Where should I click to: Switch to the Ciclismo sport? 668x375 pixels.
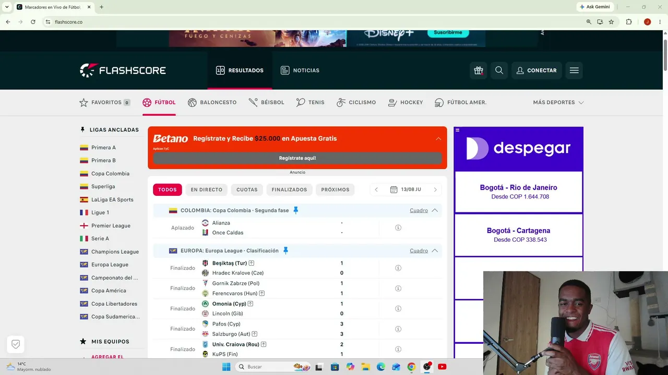tap(356, 103)
